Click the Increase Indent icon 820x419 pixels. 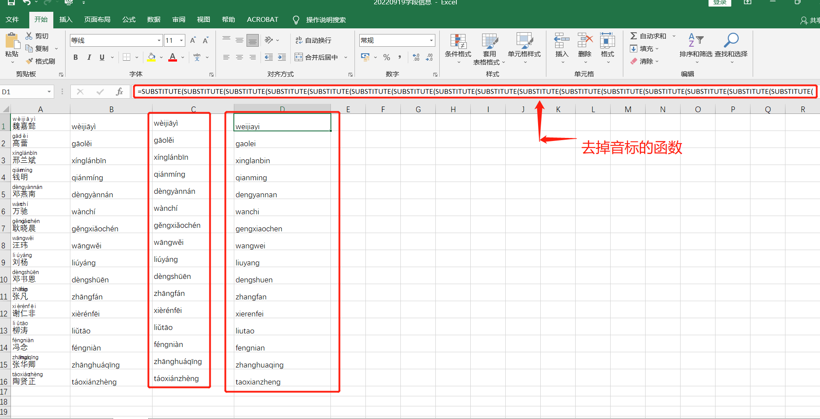pyautogui.click(x=282, y=57)
